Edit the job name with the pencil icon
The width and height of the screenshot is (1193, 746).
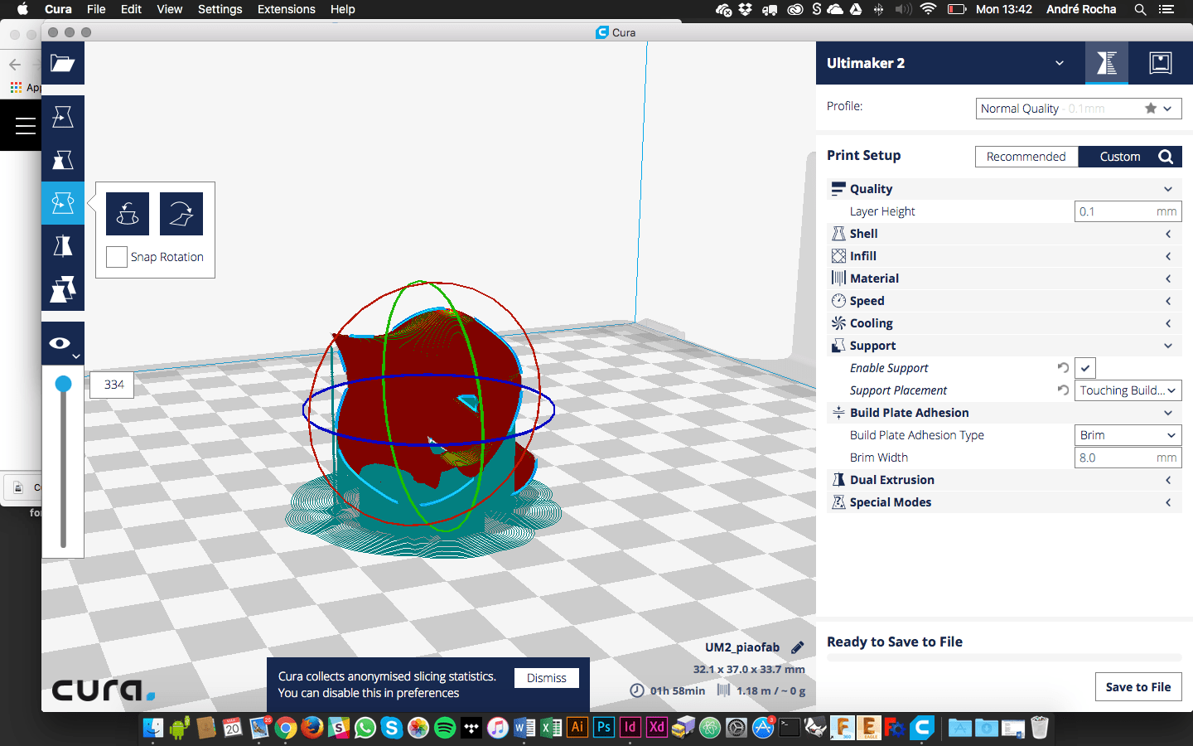(x=798, y=647)
